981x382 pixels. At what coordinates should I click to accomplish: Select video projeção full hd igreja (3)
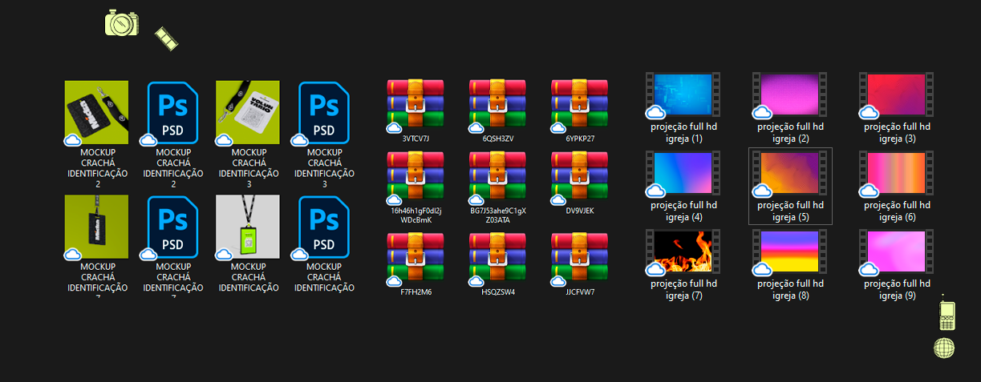[x=897, y=95]
